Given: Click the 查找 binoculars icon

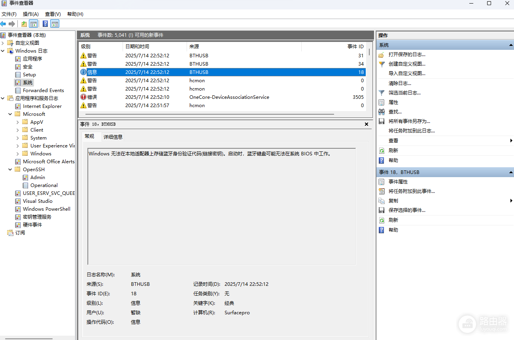Looking at the screenshot, I should point(382,112).
